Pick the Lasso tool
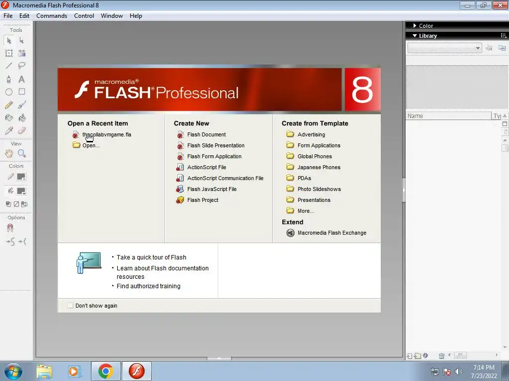 click(x=22, y=66)
